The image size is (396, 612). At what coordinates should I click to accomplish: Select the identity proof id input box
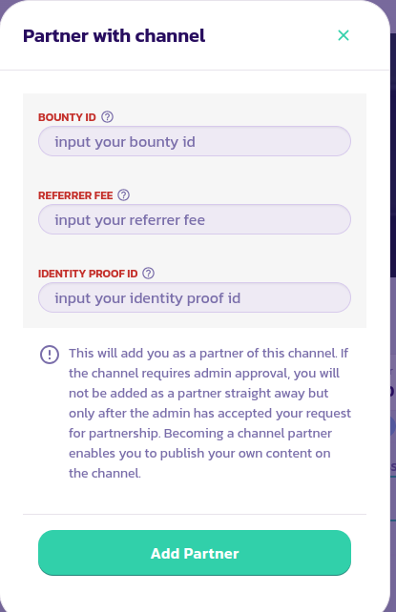(x=195, y=297)
